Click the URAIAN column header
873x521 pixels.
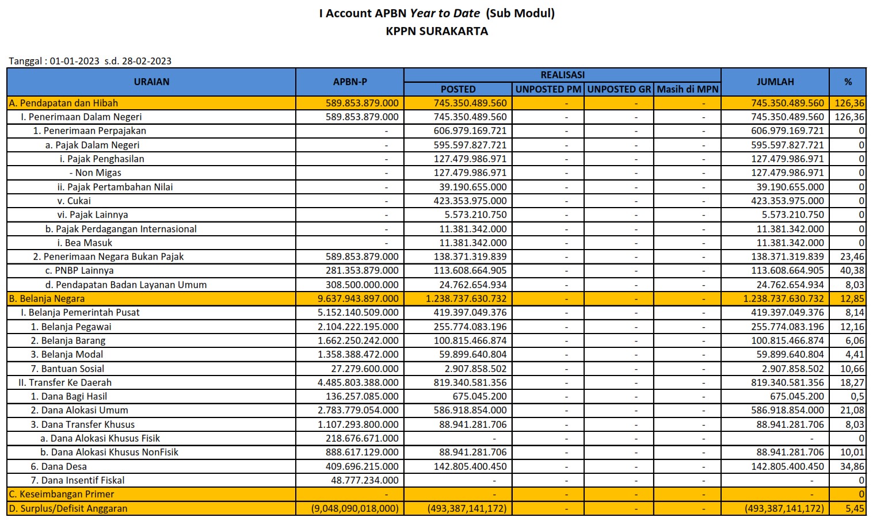[151, 82]
